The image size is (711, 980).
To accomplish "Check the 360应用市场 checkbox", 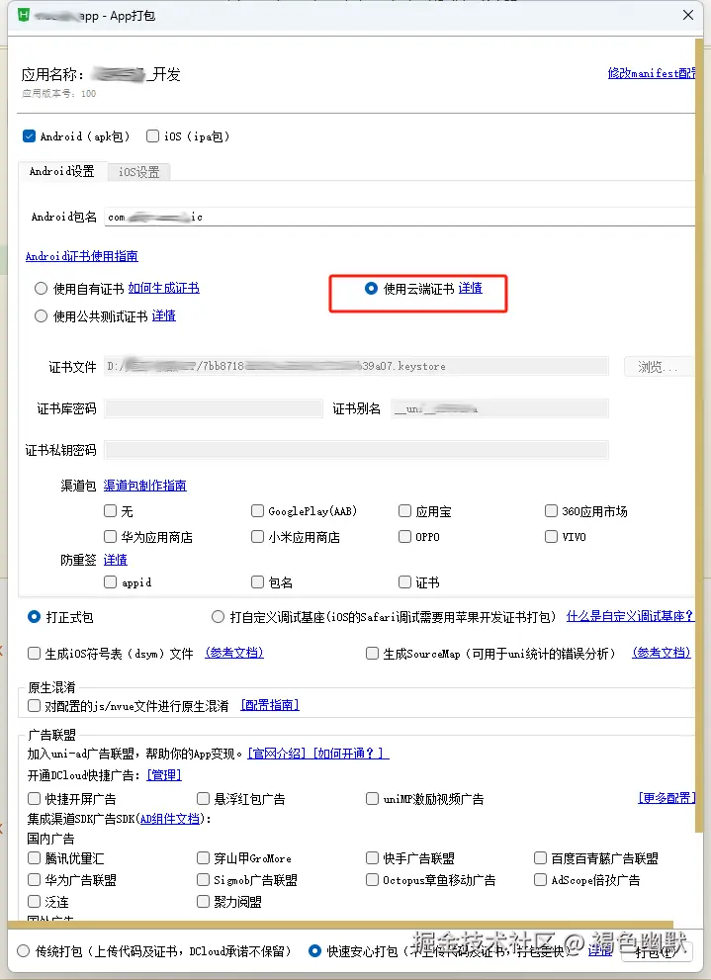I will click(x=551, y=511).
